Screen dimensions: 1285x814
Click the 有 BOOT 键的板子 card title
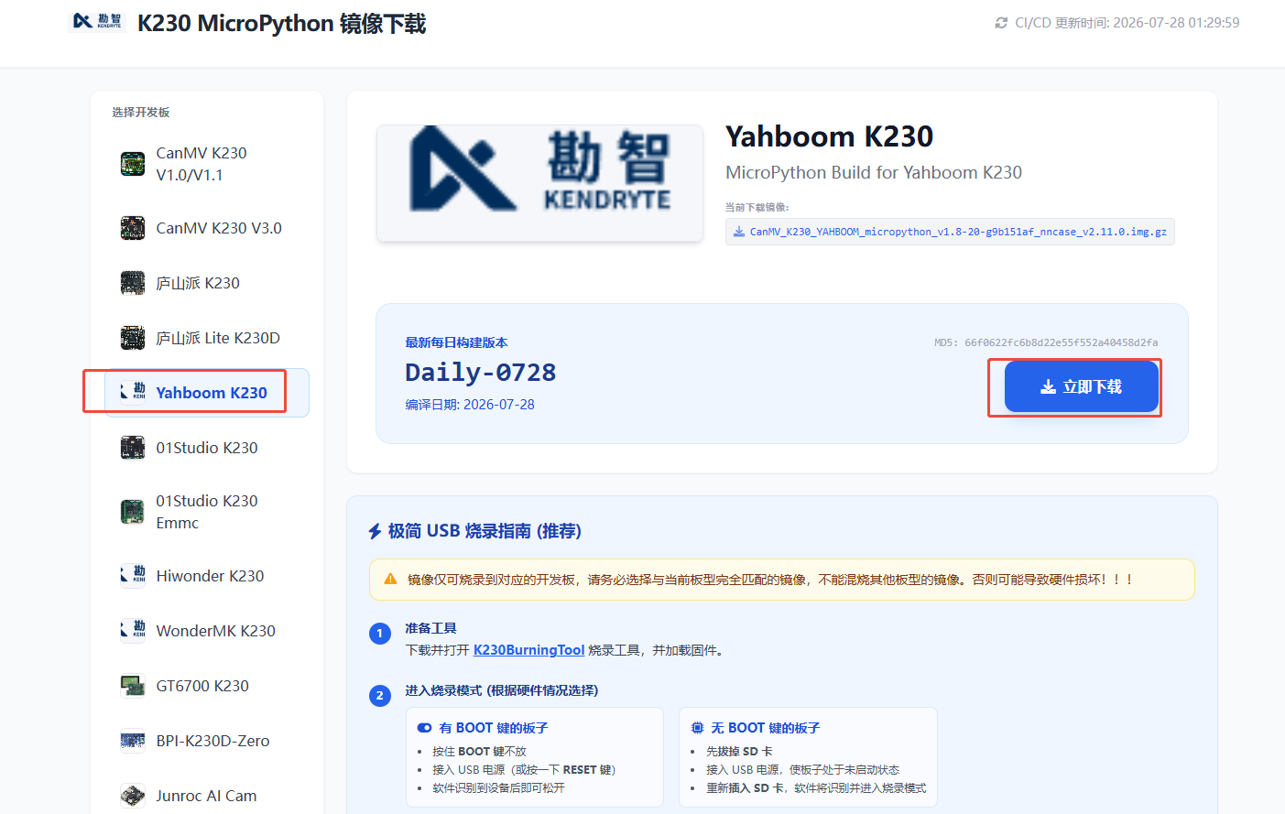click(x=493, y=728)
